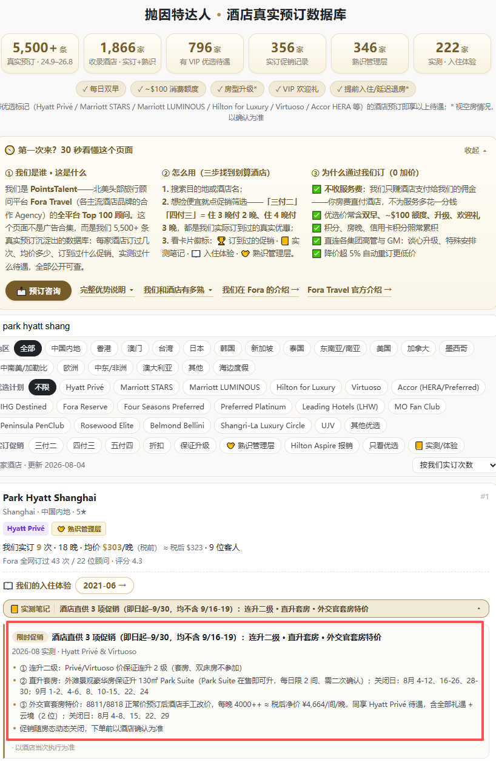Toggle 只看优选 filter

point(383,445)
